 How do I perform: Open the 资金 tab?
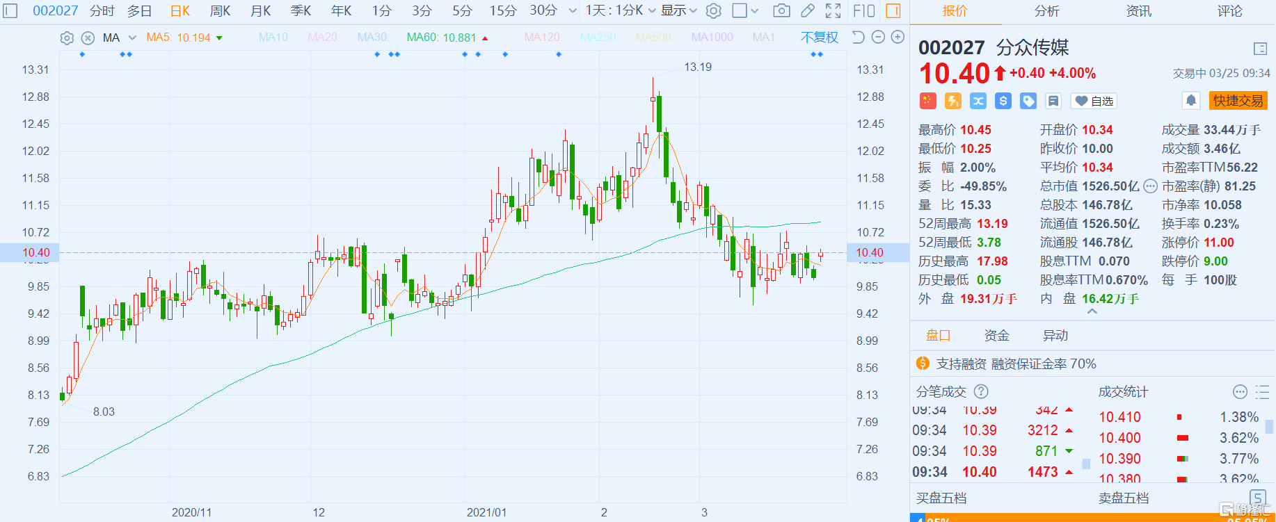996,336
